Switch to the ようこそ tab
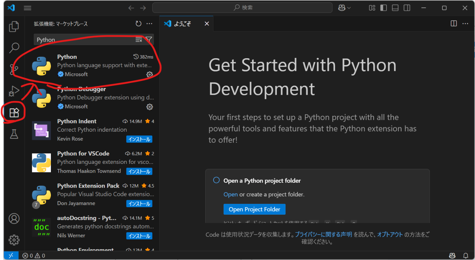Screen dimensions: 475x260 point(186,24)
